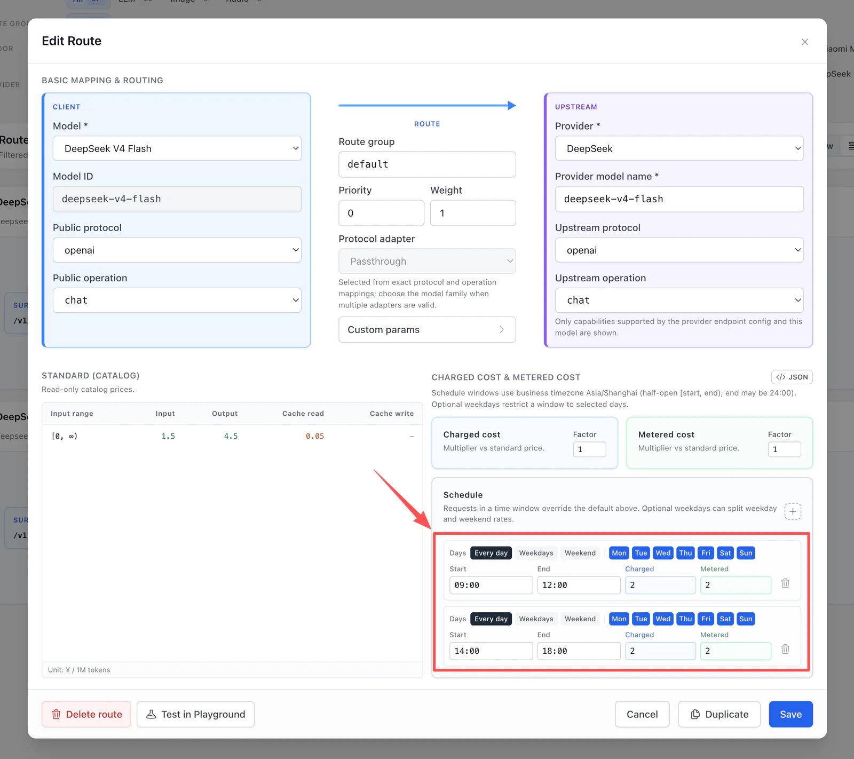
Task: Toggle Mon in the 09:00 schedule
Action: click(x=619, y=553)
